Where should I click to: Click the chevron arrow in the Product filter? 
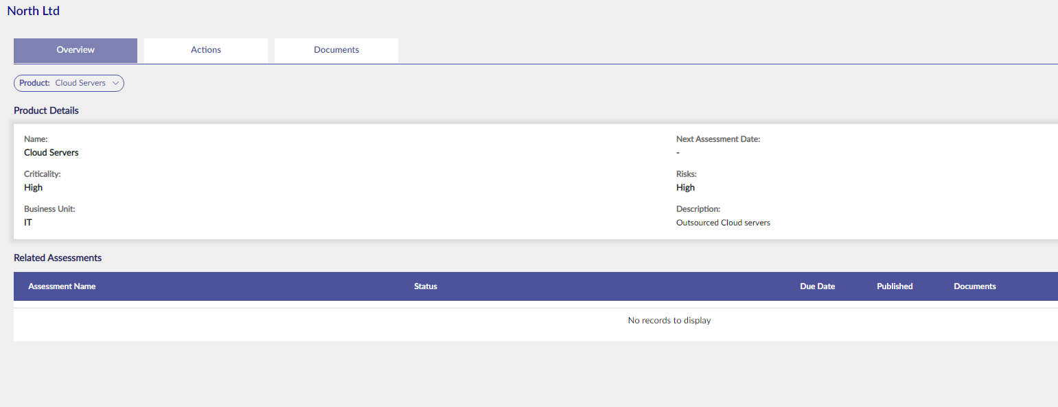pos(115,83)
